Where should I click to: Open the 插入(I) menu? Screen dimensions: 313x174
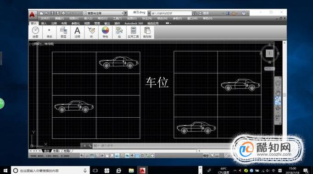click(x=88, y=18)
